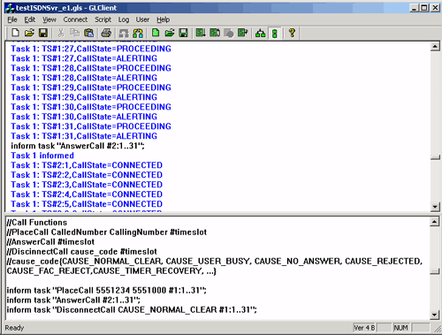Click the green Open script folder icon
The height and width of the screenshot is (335, 442).
(170, 33)
